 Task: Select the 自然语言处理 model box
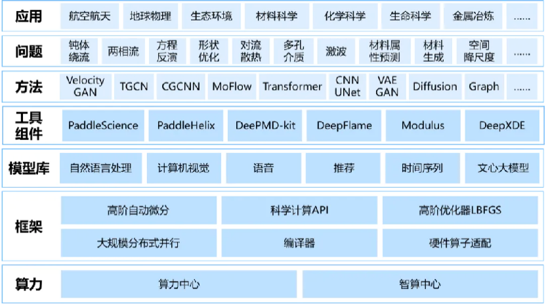click(101, 168)
